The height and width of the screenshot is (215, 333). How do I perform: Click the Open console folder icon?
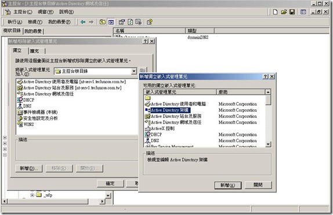[x=284, y=12]
